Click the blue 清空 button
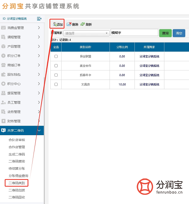This screenshot has height=204, width=189. click(179, 33)
